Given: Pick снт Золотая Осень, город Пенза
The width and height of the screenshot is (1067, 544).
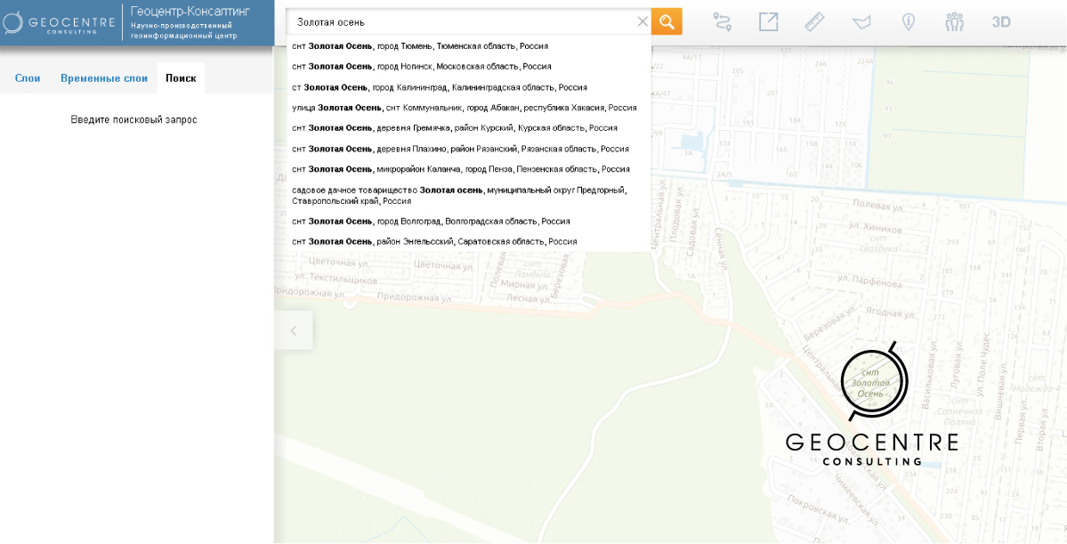Looking at the screenshot, I should (x=468, y=169).
